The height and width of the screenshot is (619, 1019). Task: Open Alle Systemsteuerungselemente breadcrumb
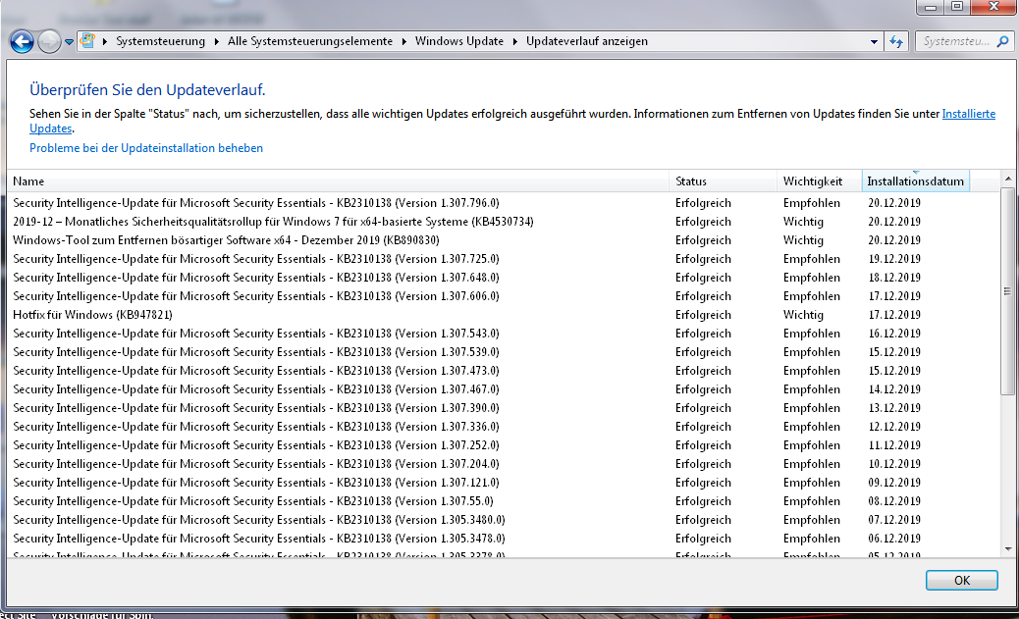tap(310, 41)
